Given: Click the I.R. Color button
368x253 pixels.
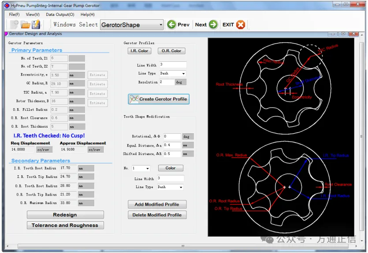Looking at the screenshot, I should (139, 51).
